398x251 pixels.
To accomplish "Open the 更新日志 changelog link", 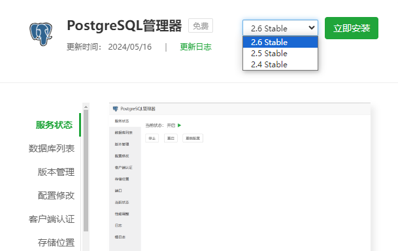I will [195, 47].
